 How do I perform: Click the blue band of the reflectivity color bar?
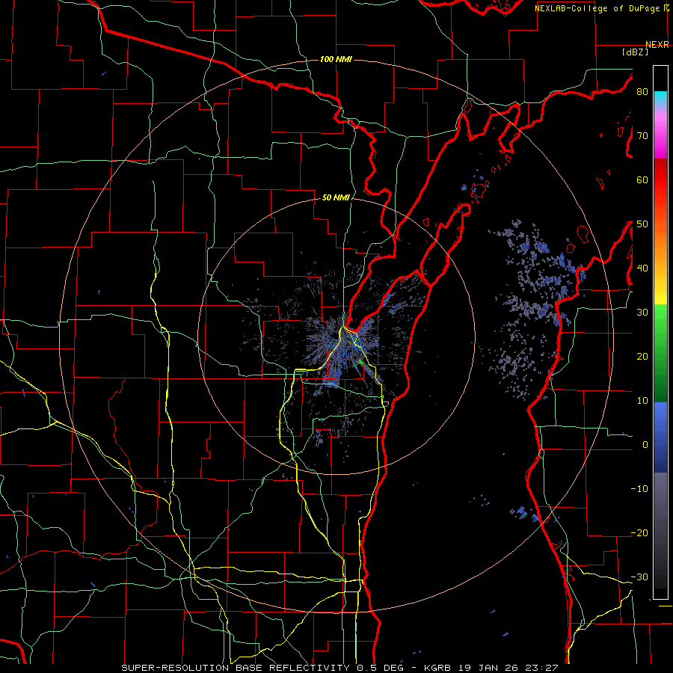click(x=660, y=437)
